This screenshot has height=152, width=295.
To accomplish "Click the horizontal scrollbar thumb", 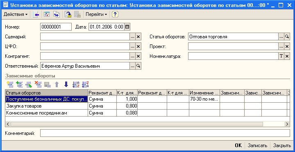I will pos(137,124).
